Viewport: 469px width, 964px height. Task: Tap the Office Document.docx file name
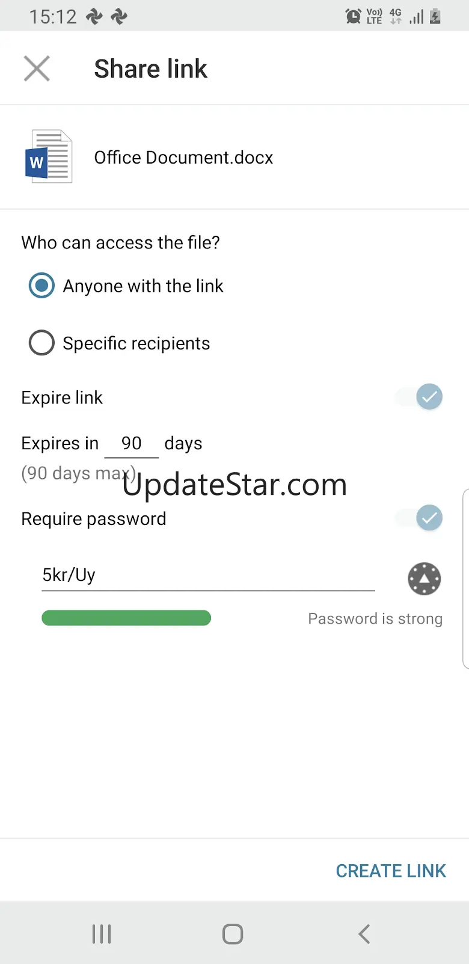[183, 158]
